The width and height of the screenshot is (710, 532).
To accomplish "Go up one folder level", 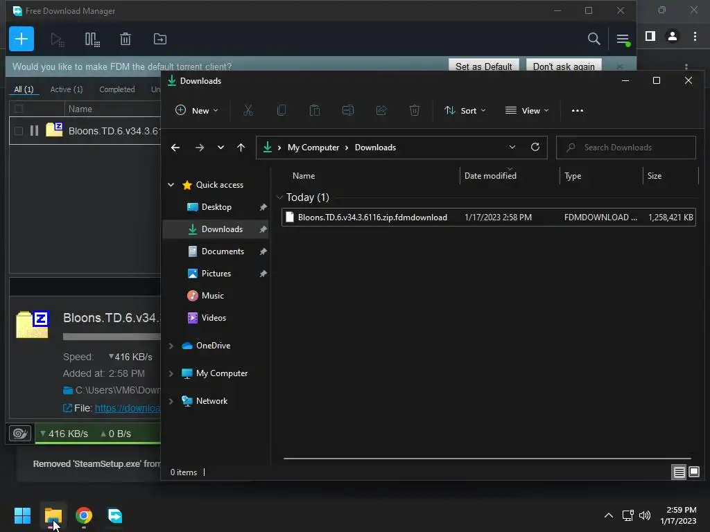I will (241, 148).
